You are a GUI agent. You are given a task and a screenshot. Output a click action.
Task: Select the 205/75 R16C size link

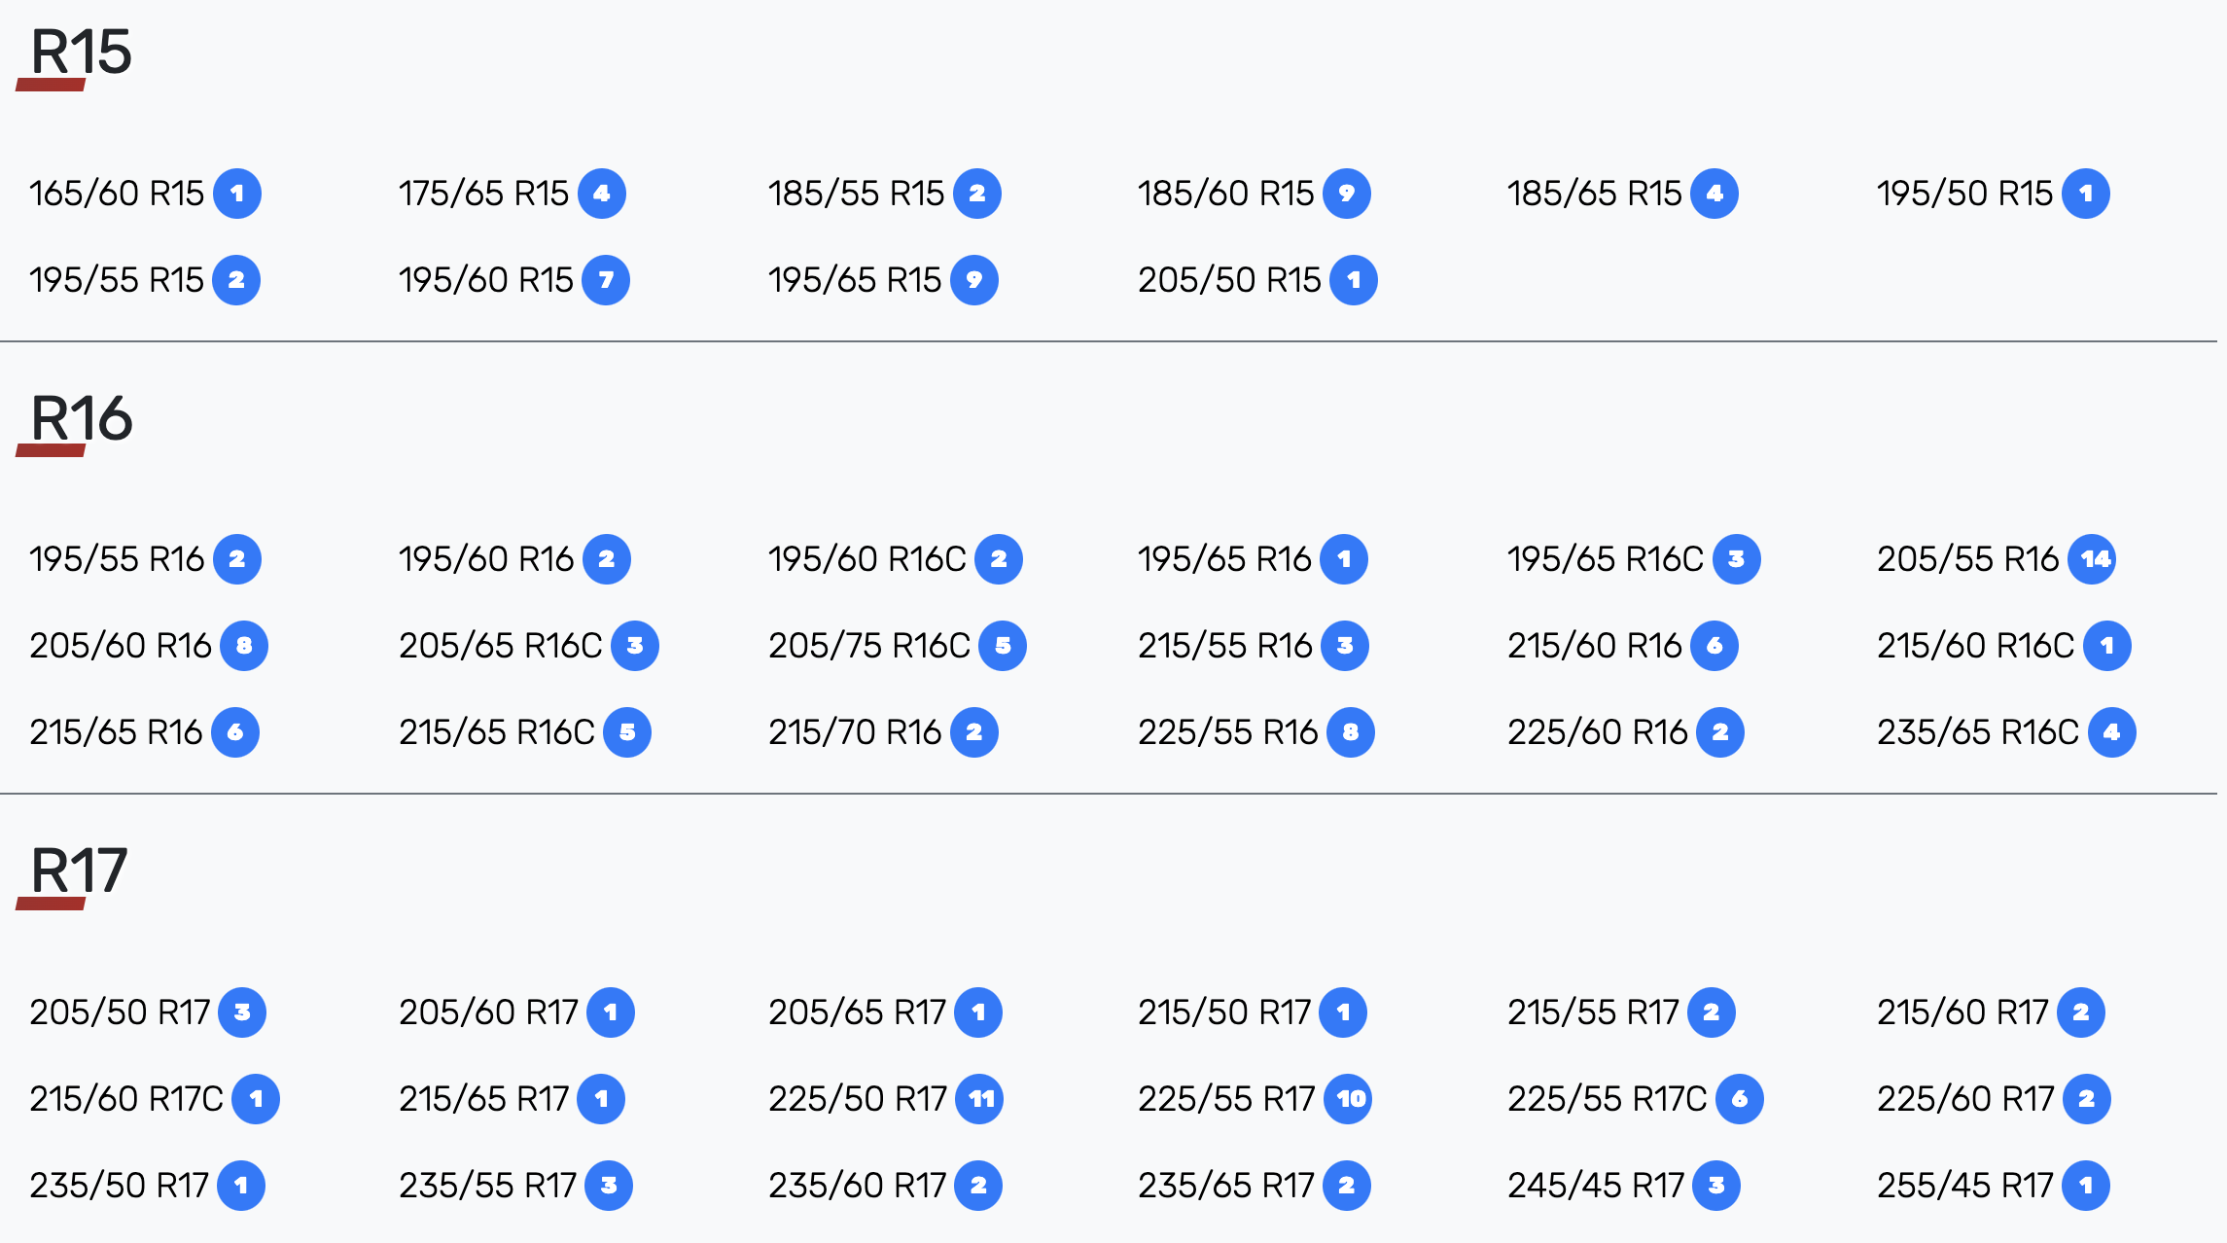click(868, 646)
